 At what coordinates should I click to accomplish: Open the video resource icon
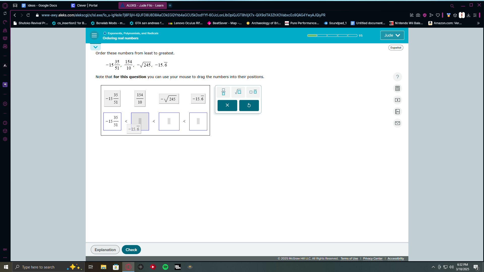coord(398,100)
